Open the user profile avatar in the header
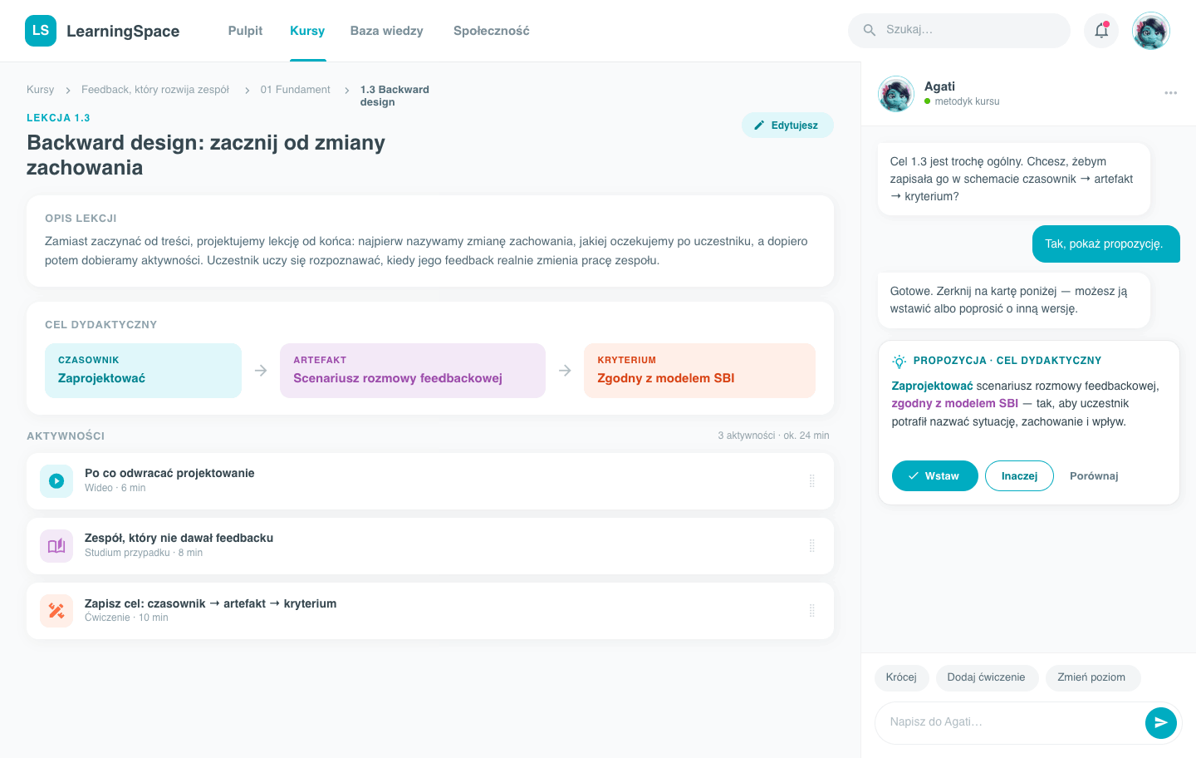This screenshot has width=1196, height=758. (1151, 31)
